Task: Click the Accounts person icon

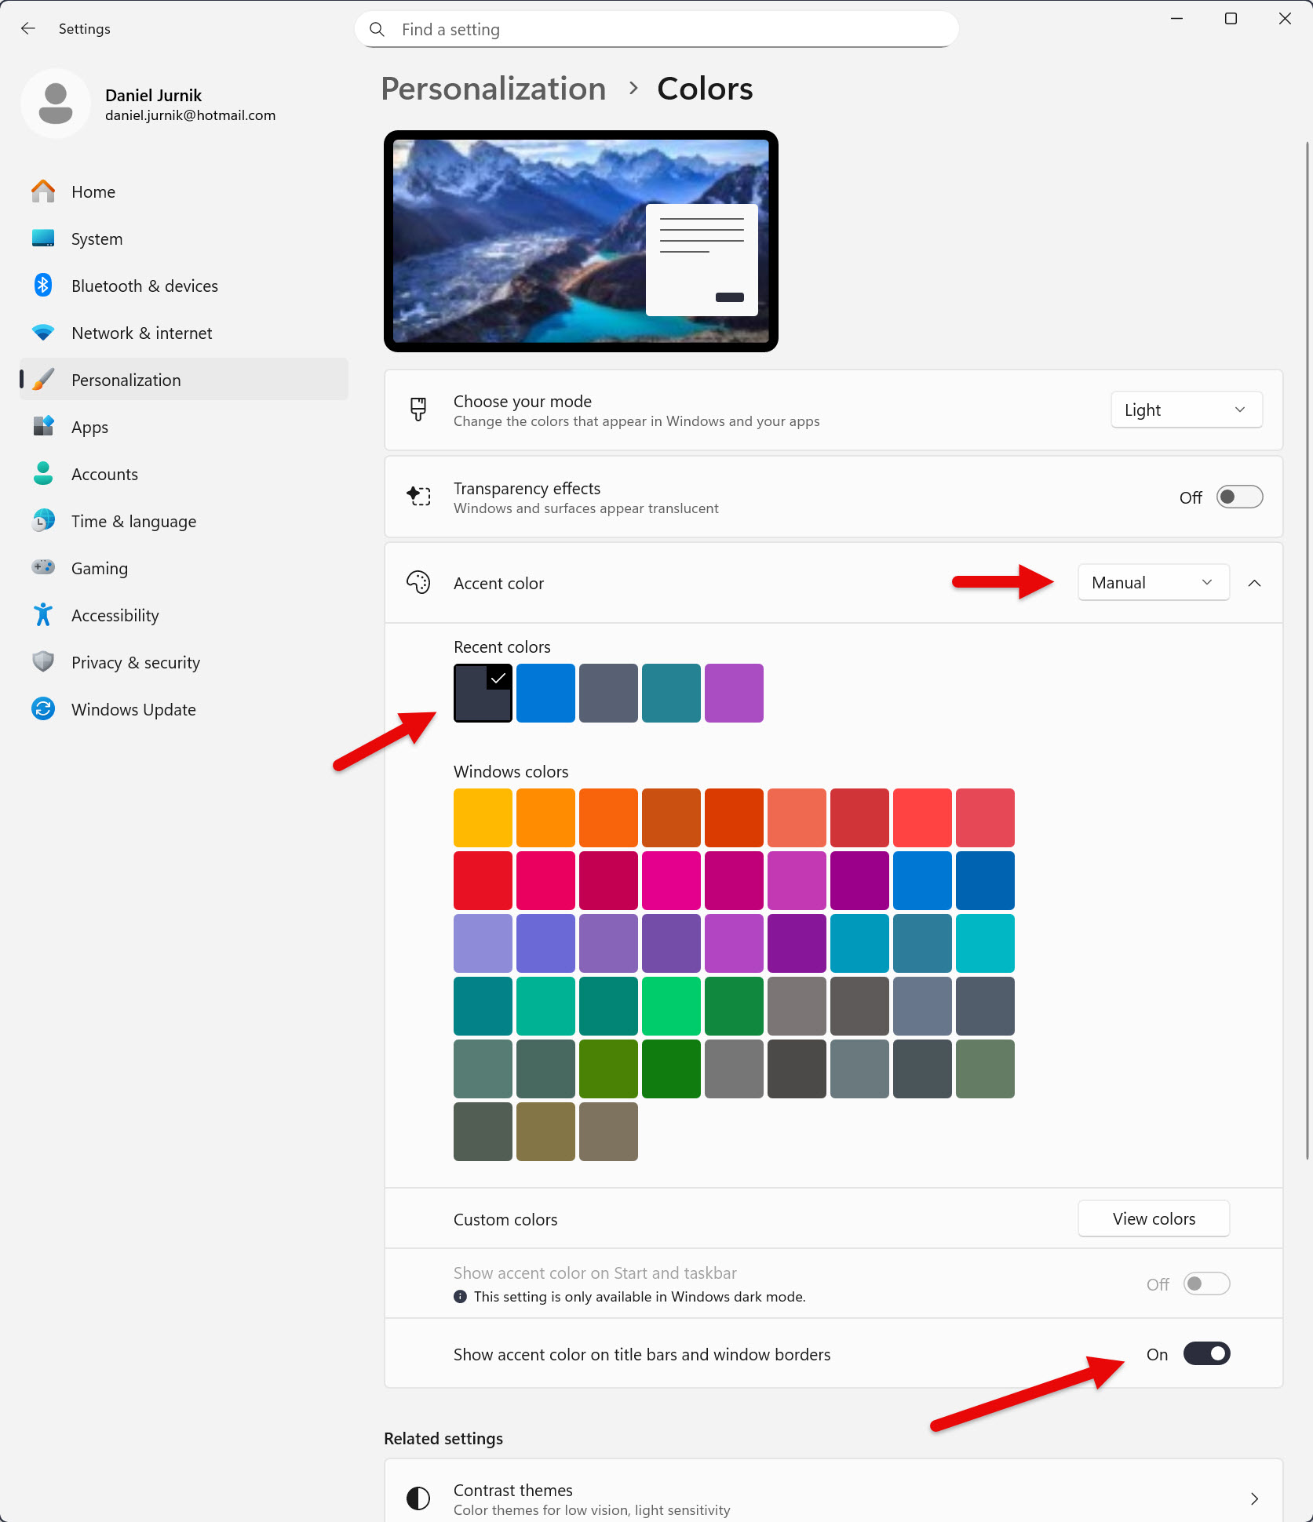Action: [x=43, y=474]
